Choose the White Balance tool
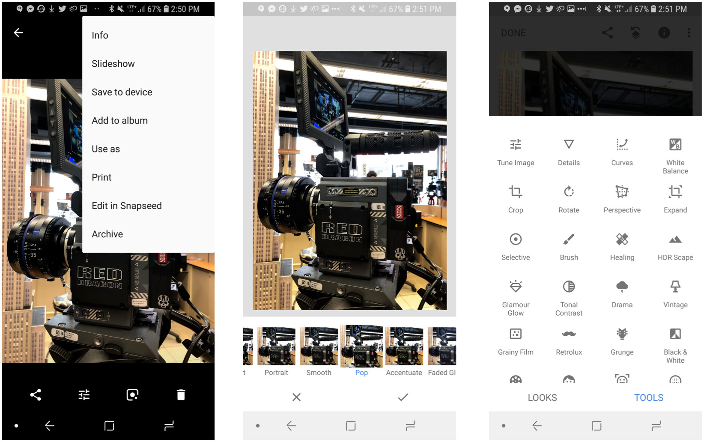 coord(675,156)
